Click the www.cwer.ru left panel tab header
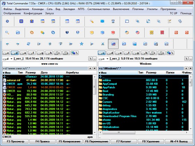This screenshot has height=146, width=195. click(x=49, y=64)
